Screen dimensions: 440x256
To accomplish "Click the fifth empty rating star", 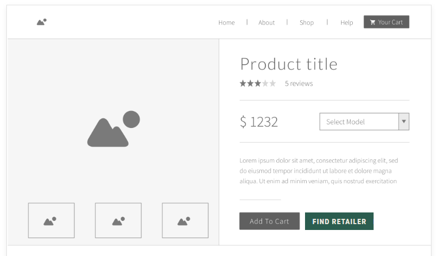I will coord(273,83).
